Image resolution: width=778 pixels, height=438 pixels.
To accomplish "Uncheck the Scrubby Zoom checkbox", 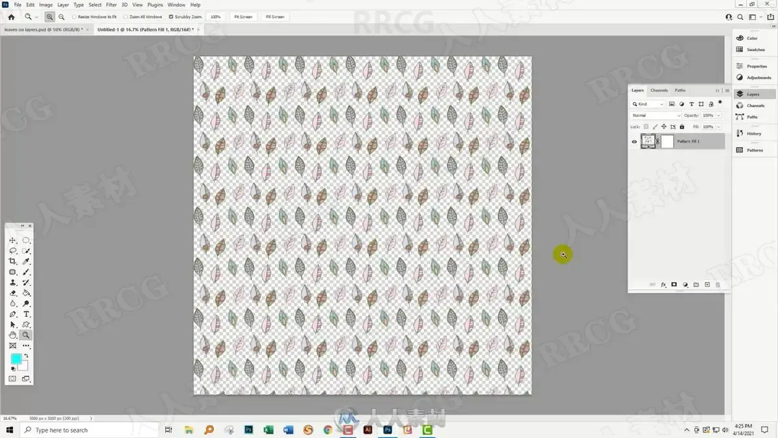I will click(x=171, y=17).
